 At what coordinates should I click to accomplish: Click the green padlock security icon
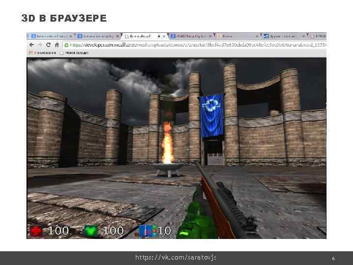click(x=66, y=45)
